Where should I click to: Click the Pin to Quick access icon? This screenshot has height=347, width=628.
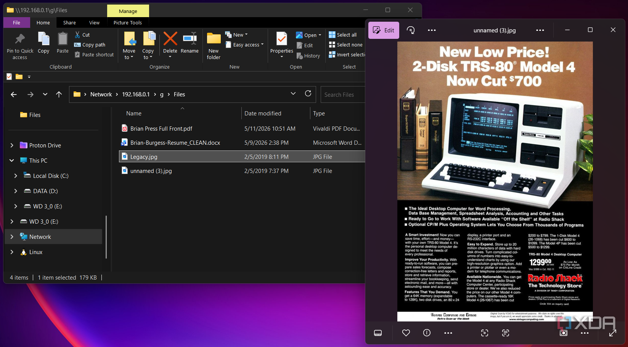20,39
